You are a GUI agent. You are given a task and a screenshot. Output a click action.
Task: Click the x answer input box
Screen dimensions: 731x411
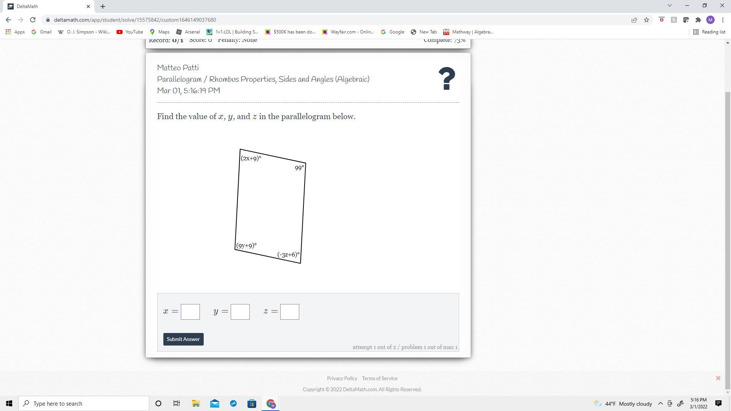tap(190, 312)
